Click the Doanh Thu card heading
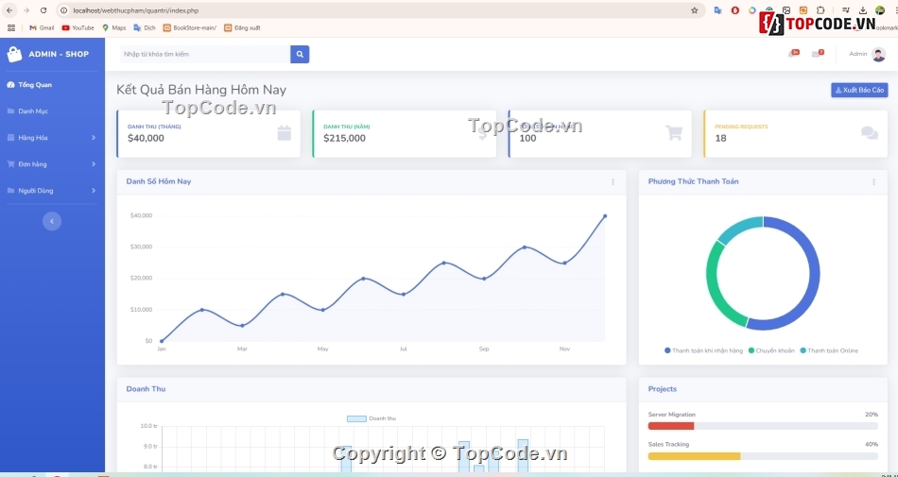898x477 pixels. pos(146,389)
